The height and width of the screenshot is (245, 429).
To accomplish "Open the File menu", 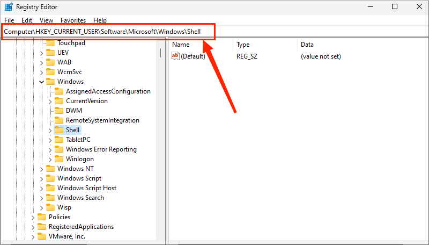I will (x=9, y=20).
